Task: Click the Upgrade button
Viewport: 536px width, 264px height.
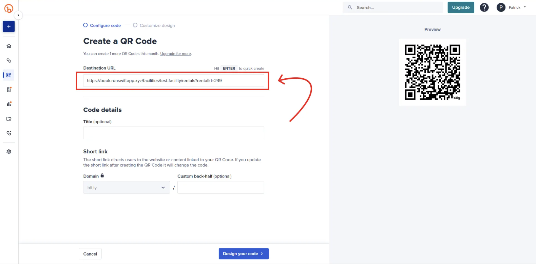Action: coord(461,7)
